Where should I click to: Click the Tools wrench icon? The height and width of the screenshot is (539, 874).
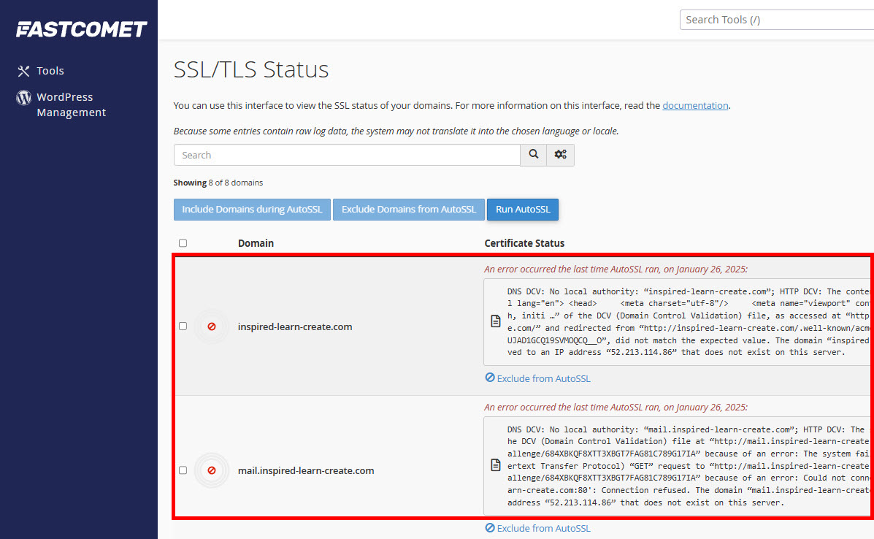point(23,71)
